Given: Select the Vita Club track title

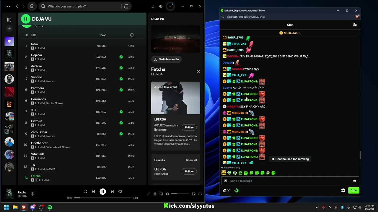Looking at the screenshot, I should click(x=38, y=154).
